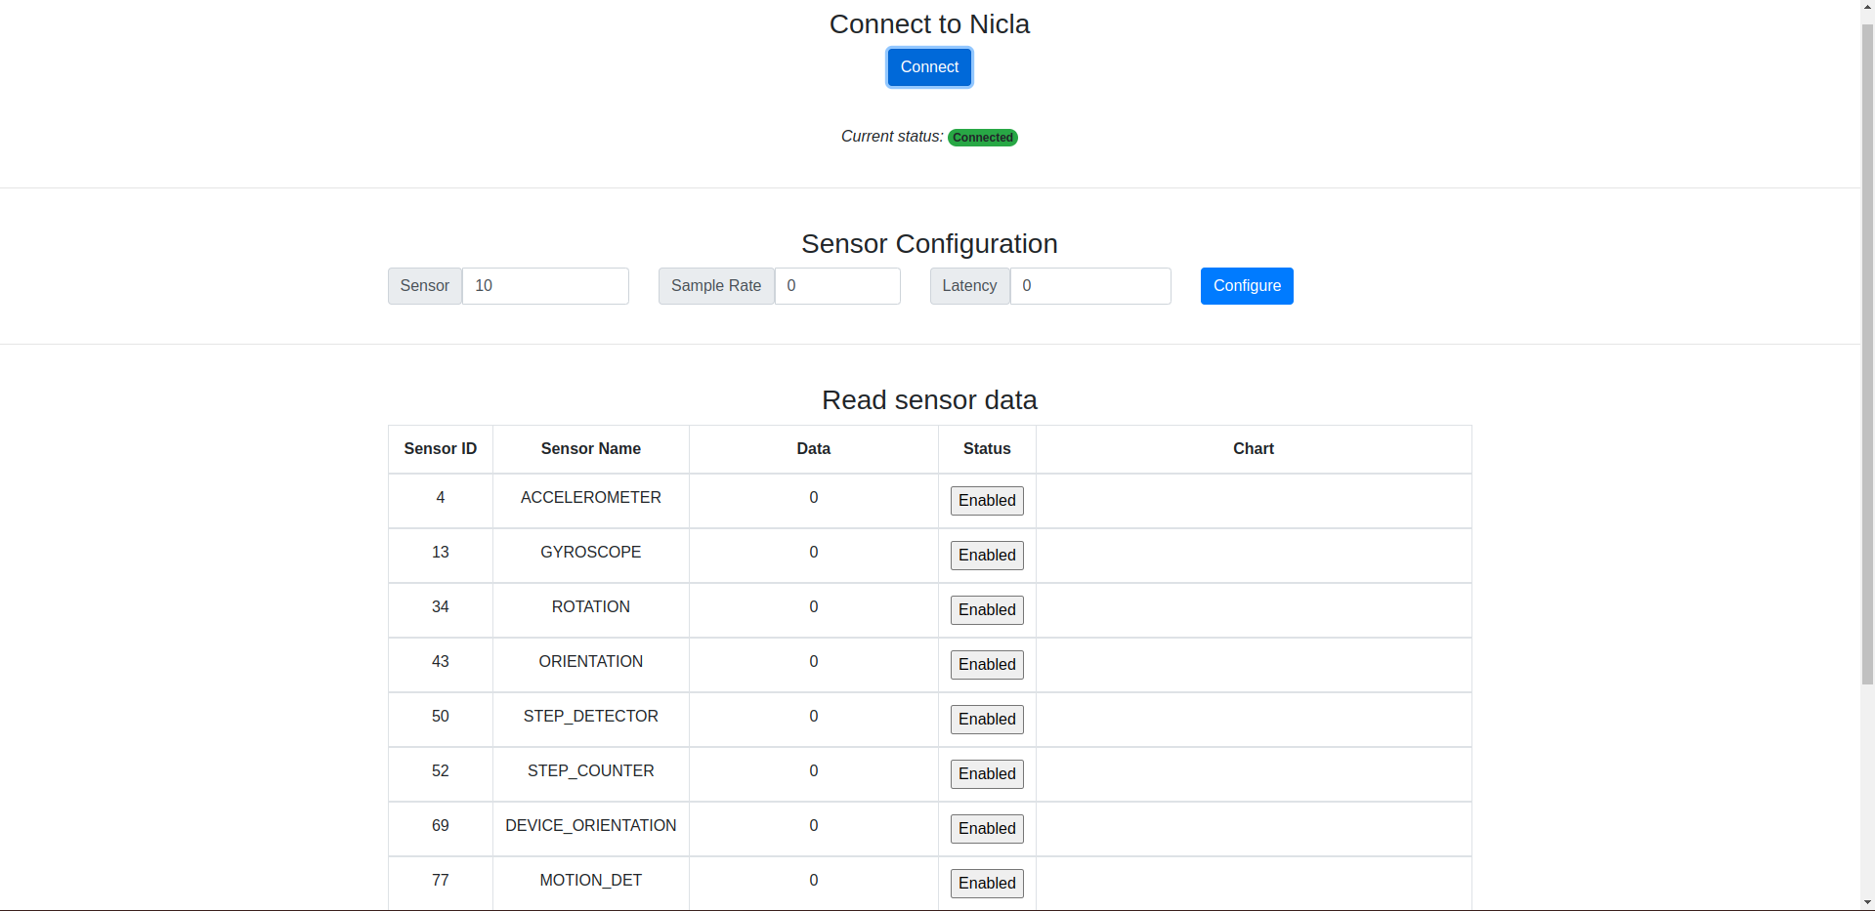Click the vertical scrollbar thumb
The height and width of the screenshot is (911, 1875).
(x=1867, y=352)
